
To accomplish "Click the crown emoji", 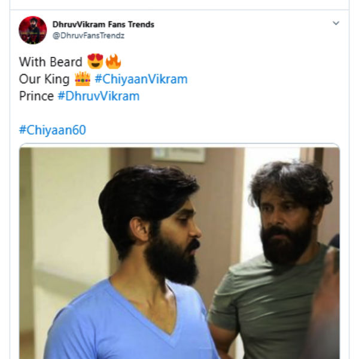I will coord(83,79).
